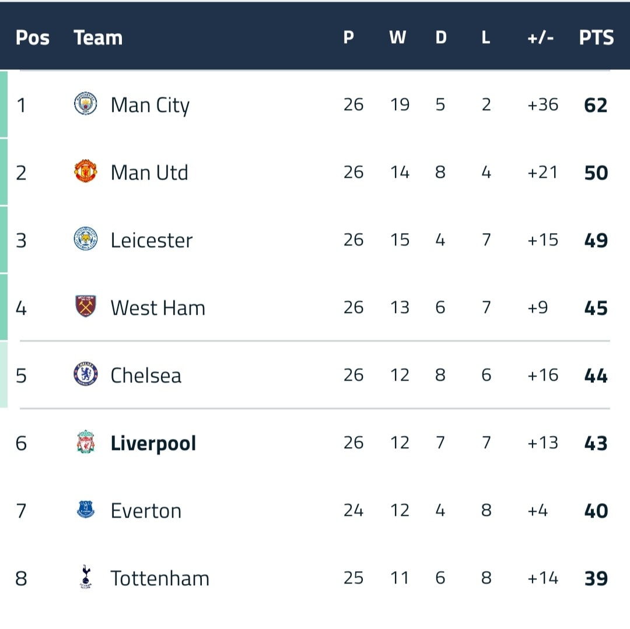Viewport: 630px width, 629px height.
Task: Click the Pos column header
Action: pos(33,38)
